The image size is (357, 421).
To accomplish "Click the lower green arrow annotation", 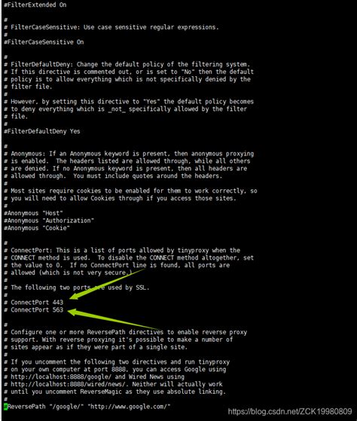I will click(x=115, y=319).
